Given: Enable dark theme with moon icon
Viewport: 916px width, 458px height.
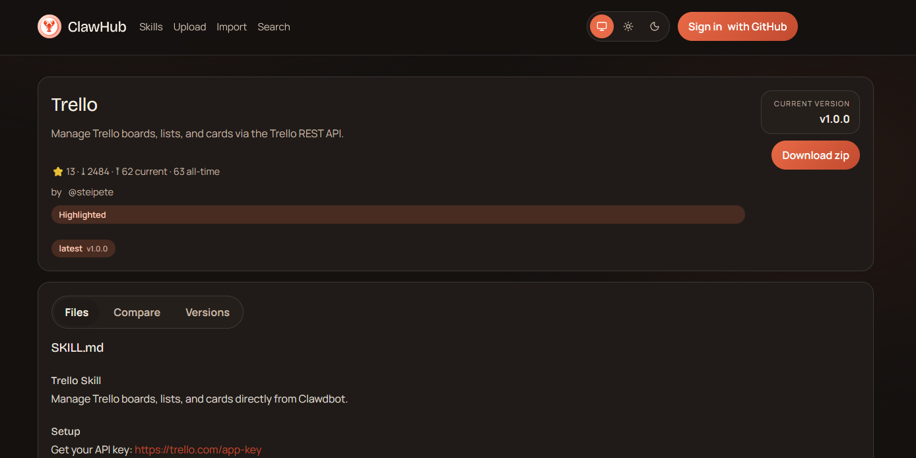Looking at the screenshot, I should point(655,26).
